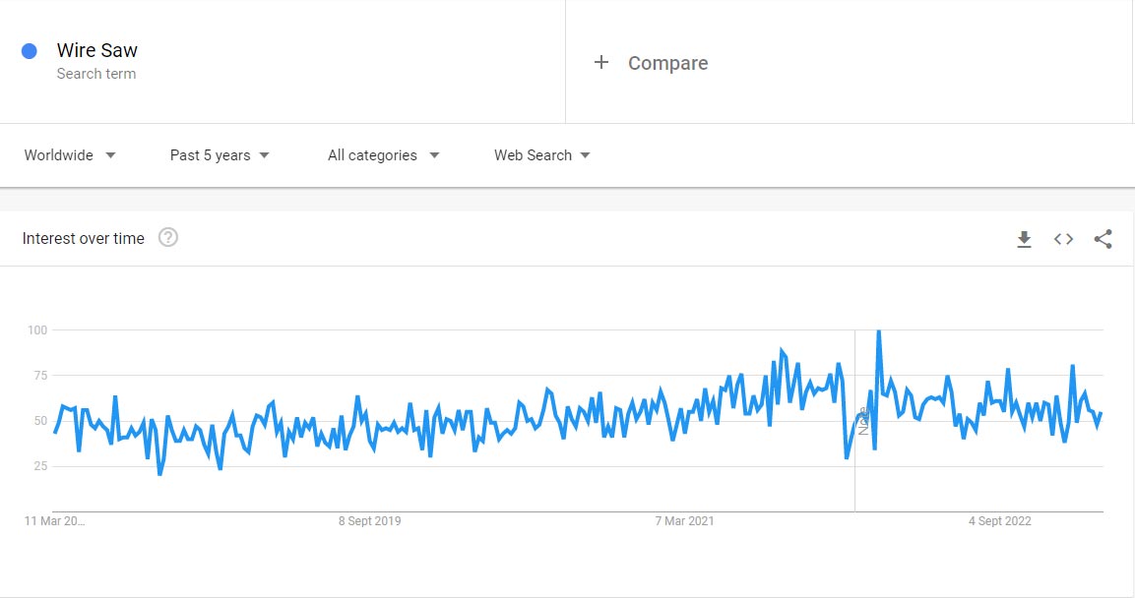Viewport: 1135px width, 598px height.
Task: Expand the All categories filter
Action: [x=383, y=155]
